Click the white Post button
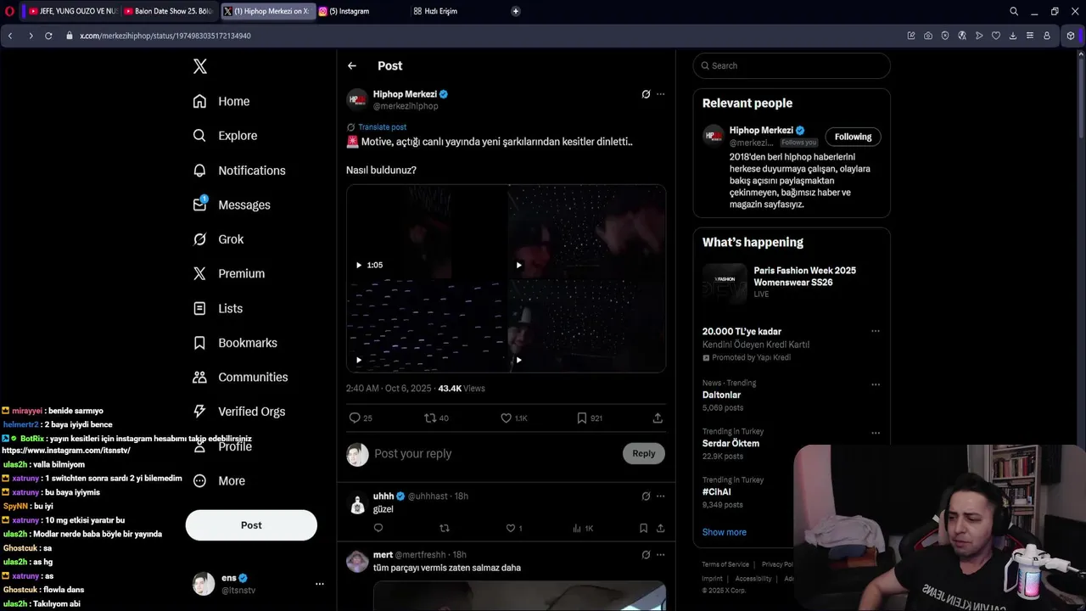Image resolution: width=1086 pixels, height=611 pixels. click(251, 525)
